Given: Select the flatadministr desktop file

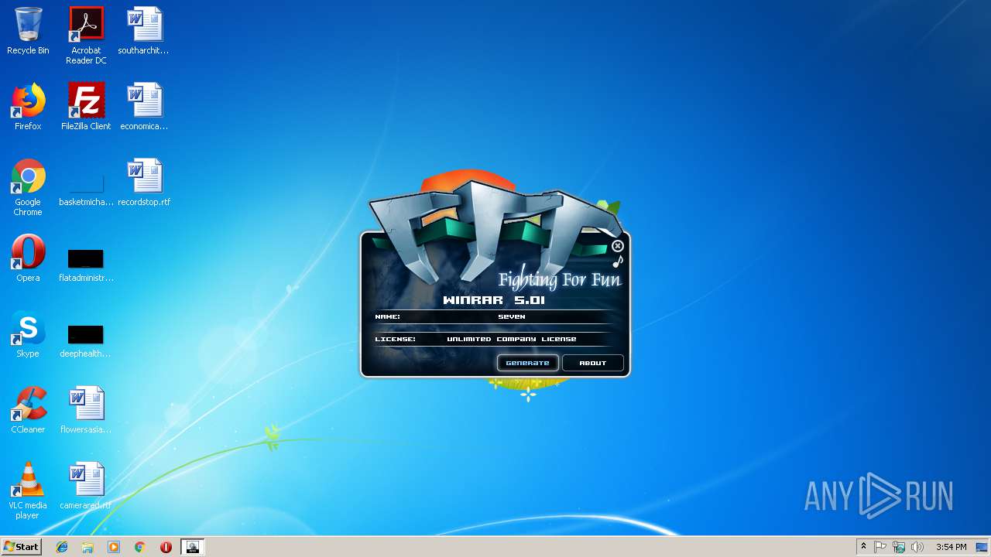Looking at the screenshot, I should (86, 265).
